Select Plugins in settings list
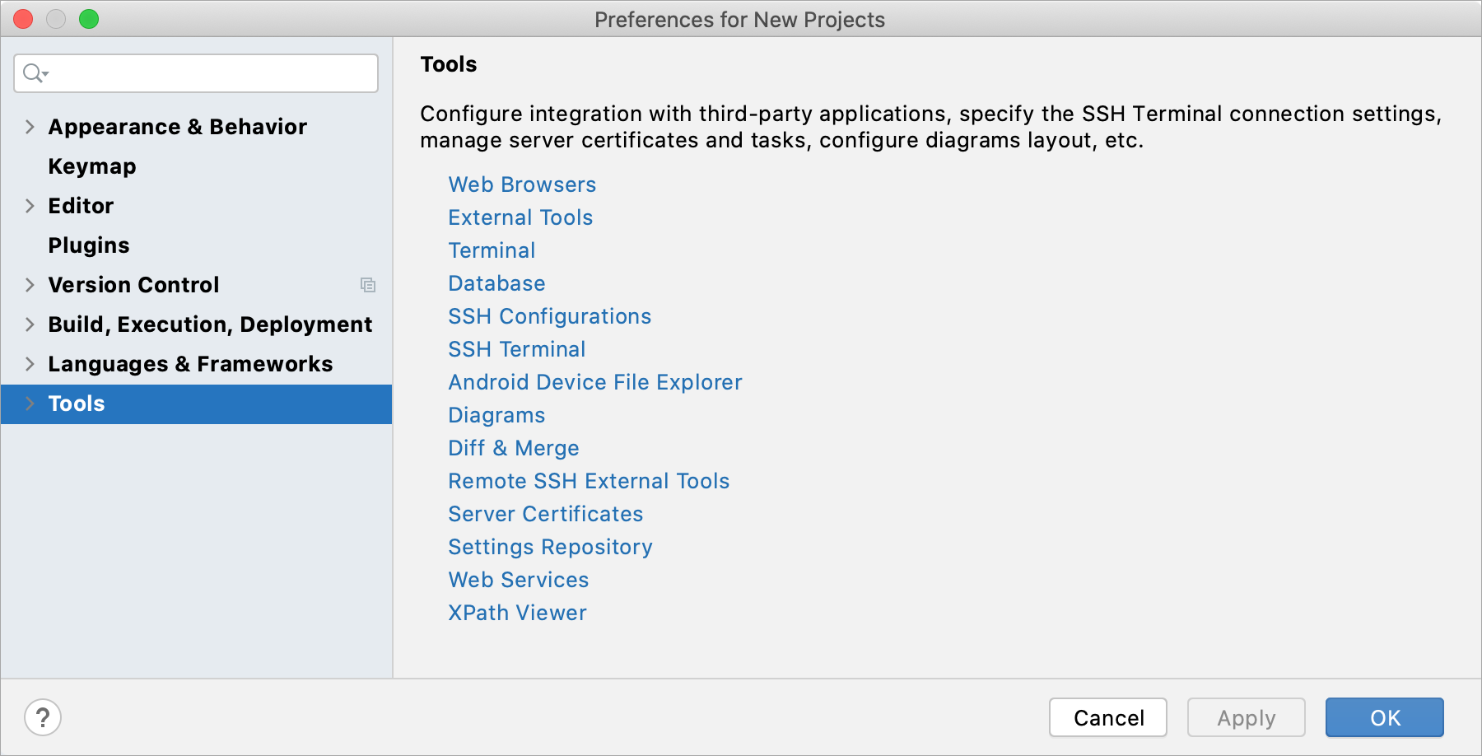1482x756 pixels. point(89,245)
